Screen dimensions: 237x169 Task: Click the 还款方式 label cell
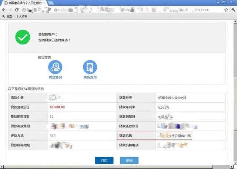pyautogui.click(x=28, y=136)
